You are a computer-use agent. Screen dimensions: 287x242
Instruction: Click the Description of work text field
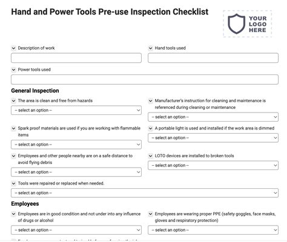pyautogui.click(x=76, y=58)
